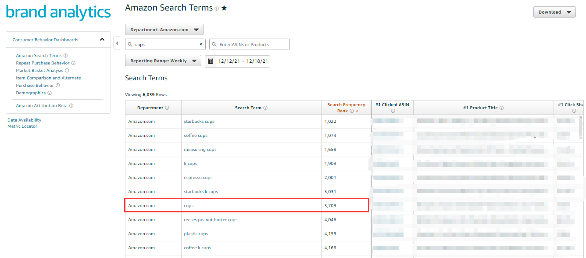
Task: Click the Data Availability link
Action: click(x=24, y=120)
